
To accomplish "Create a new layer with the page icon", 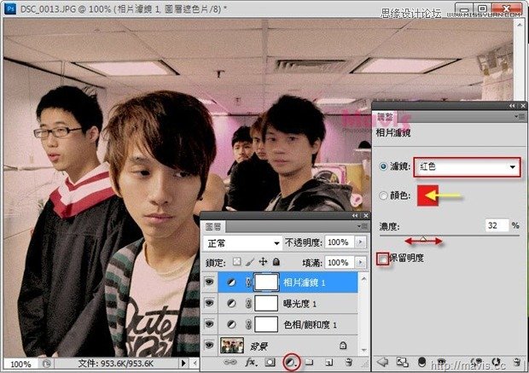I will click(x=329, y=363).
